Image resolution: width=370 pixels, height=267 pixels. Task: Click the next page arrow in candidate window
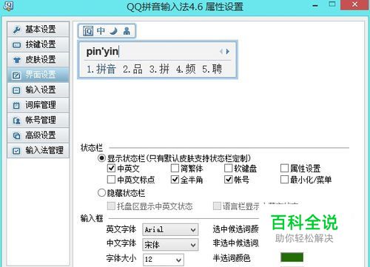click(x=228, y=51)
